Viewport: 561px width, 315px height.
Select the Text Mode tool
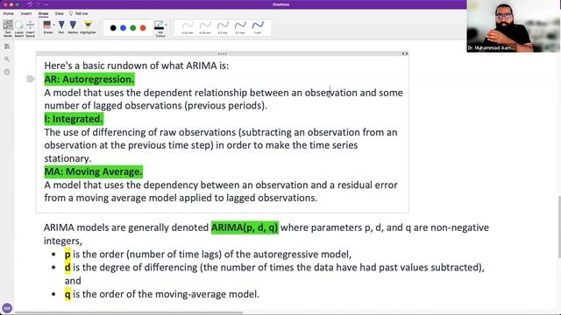coord(8,28)
